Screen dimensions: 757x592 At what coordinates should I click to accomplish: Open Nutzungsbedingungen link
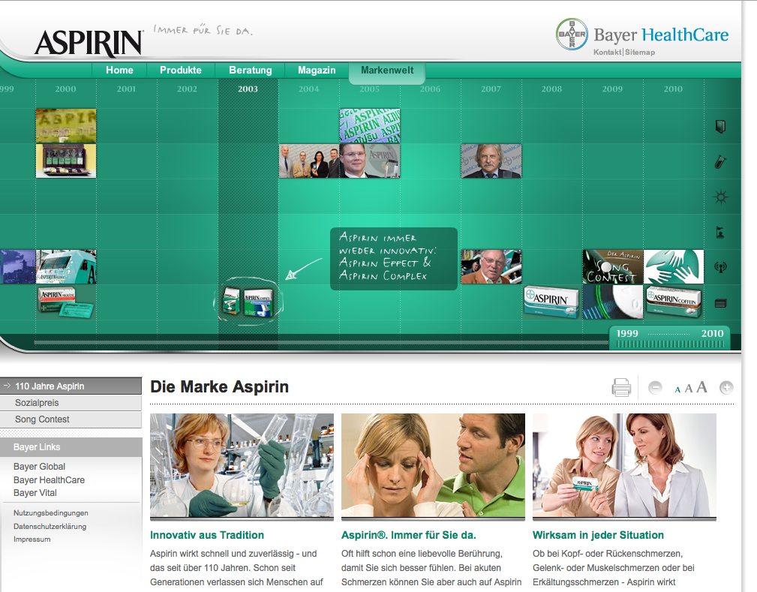(51, 512)
